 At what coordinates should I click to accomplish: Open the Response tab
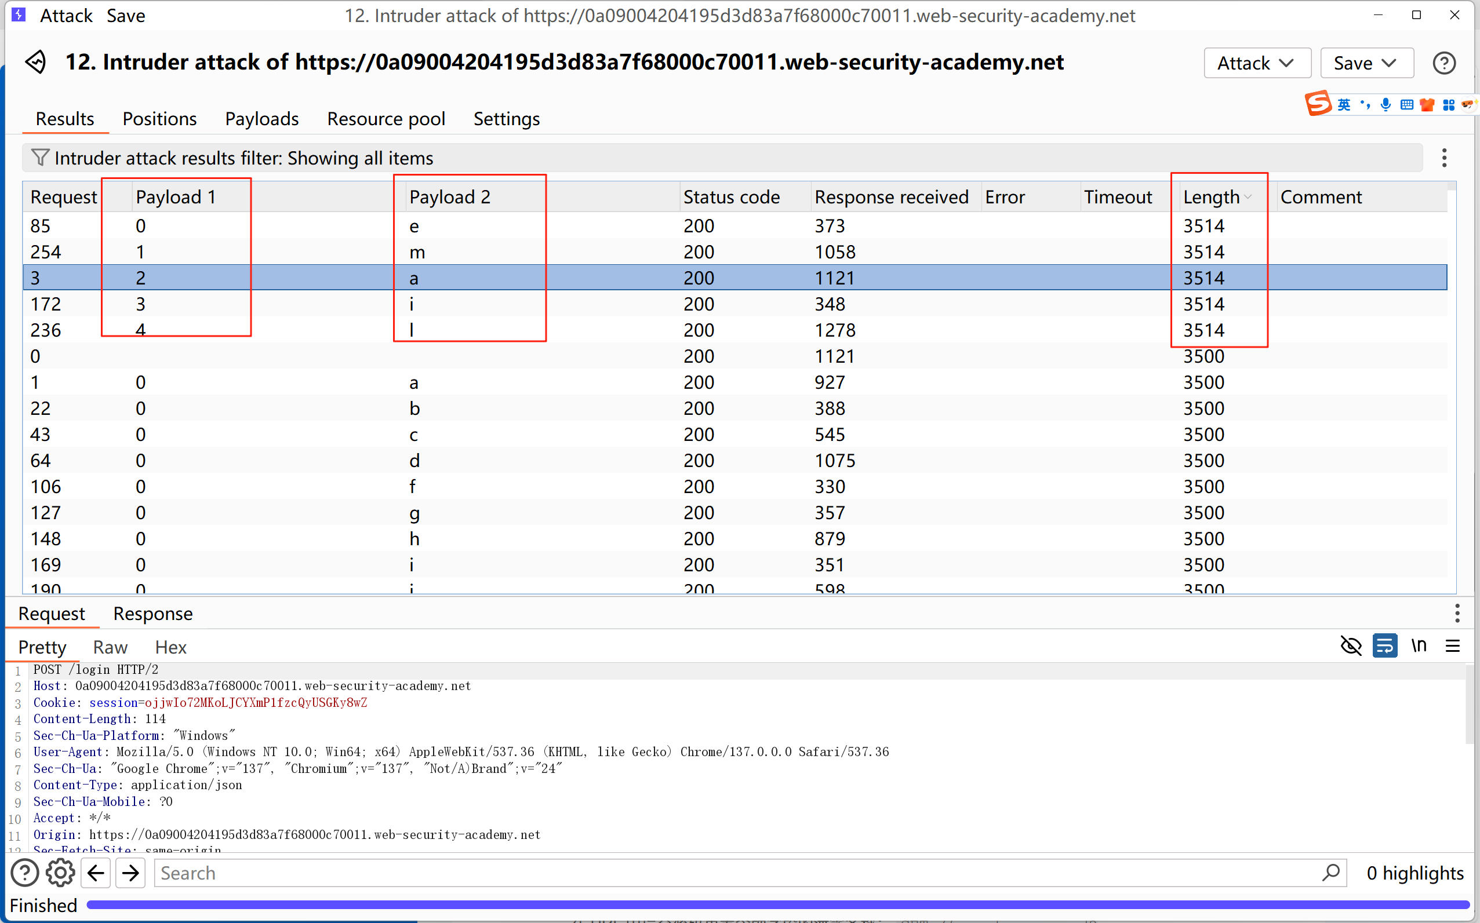pyautogui.click(x=152, y=614)
